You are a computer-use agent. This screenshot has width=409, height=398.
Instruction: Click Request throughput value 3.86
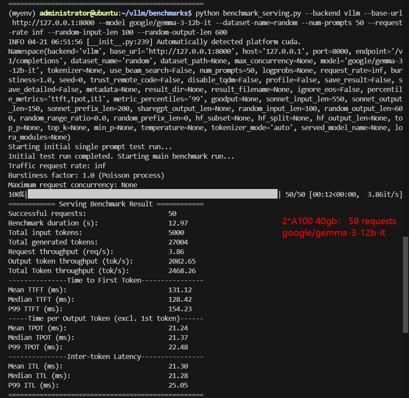point(176,252)
